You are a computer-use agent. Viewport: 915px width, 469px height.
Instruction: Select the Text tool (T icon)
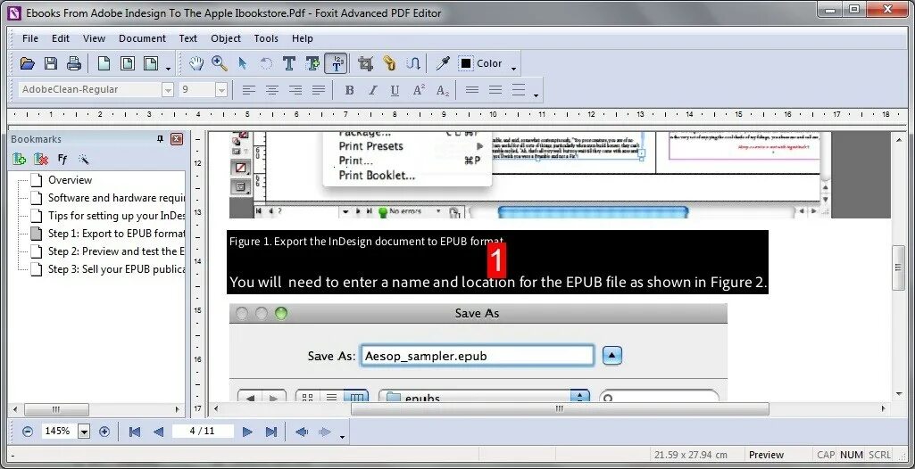point(288,63)
